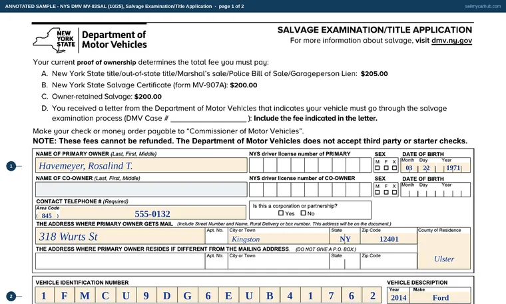Click the empty Name of Co-Owner field
Screen dimensions: 506x304
coord(141,189)
